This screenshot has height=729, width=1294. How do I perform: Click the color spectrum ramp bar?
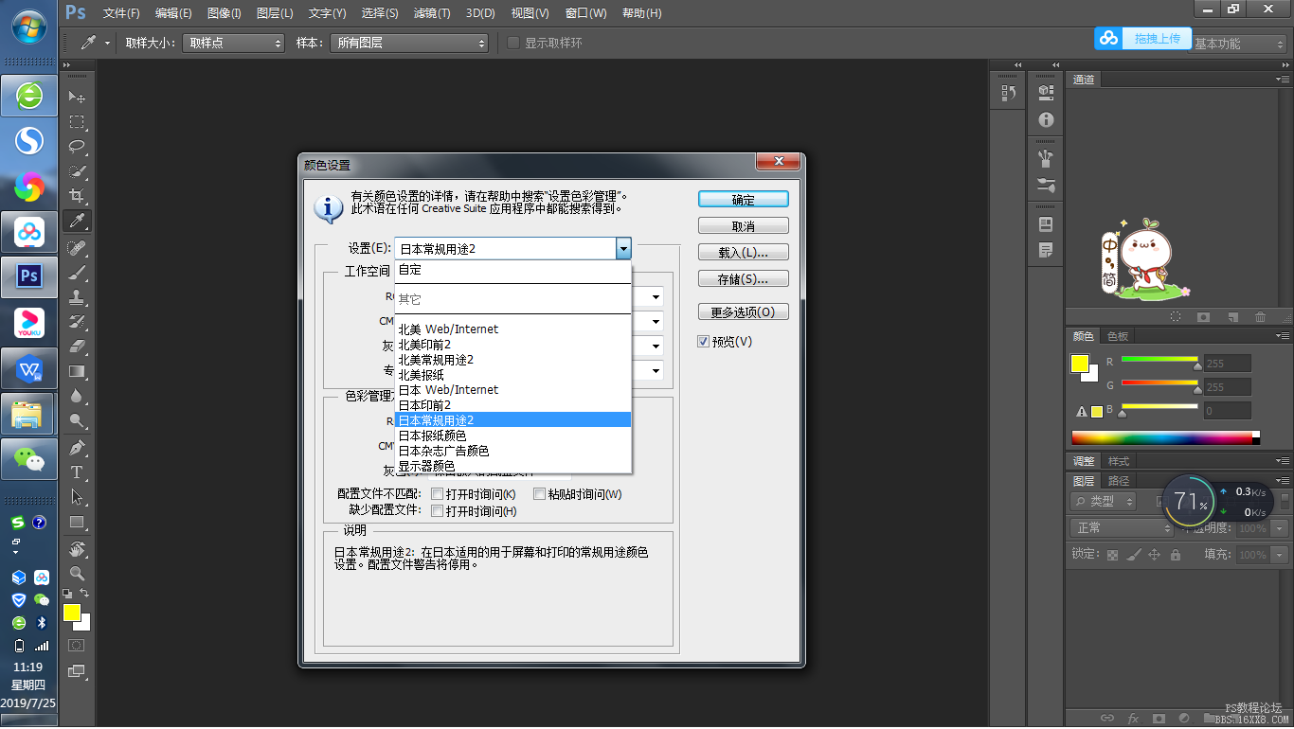[x=1165, y=437]
